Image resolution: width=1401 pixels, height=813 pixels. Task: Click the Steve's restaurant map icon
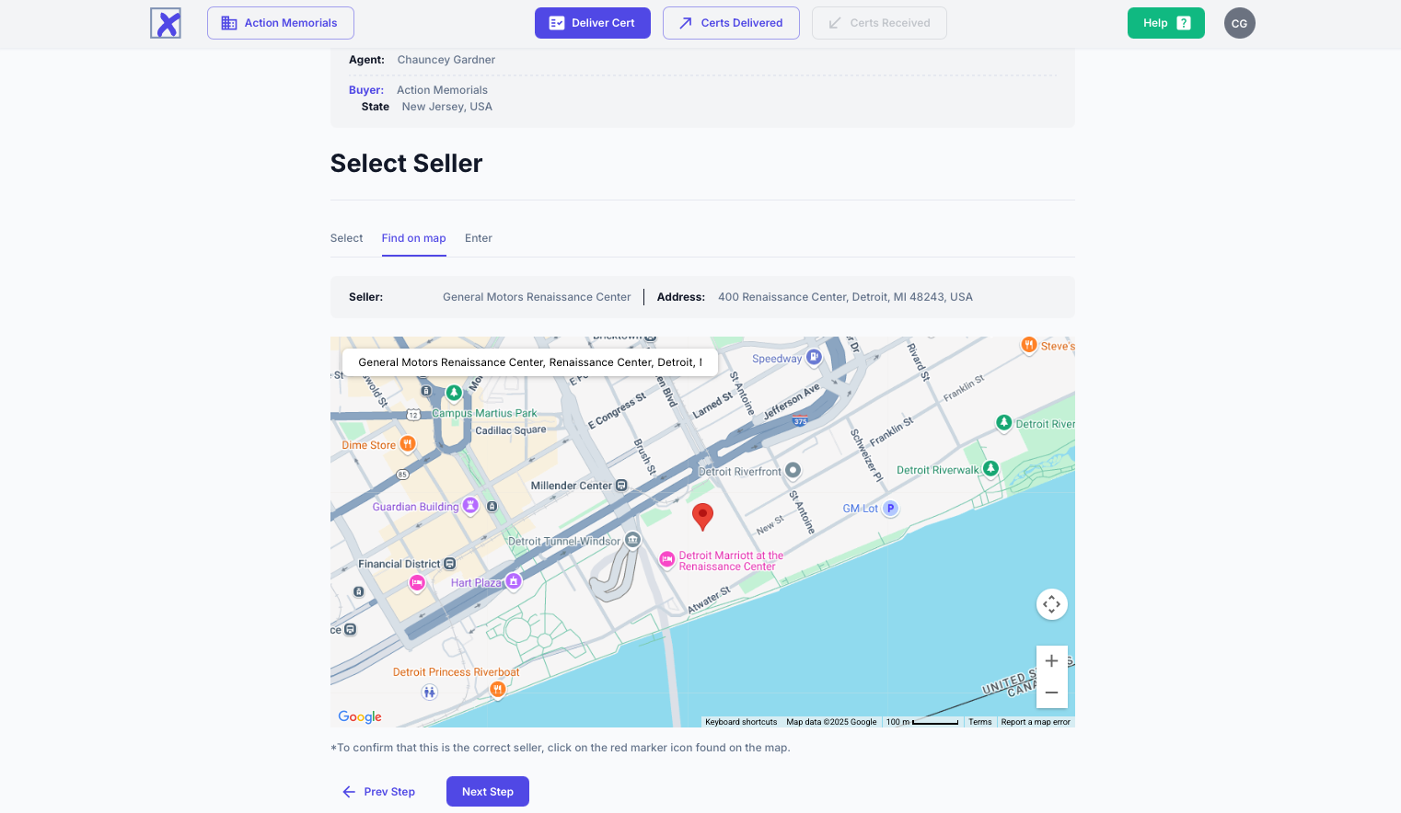1029,345
